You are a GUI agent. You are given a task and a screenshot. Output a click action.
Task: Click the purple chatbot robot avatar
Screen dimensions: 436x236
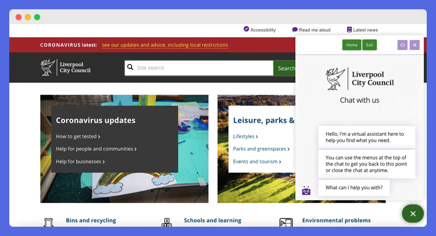[x=306, y=191]
